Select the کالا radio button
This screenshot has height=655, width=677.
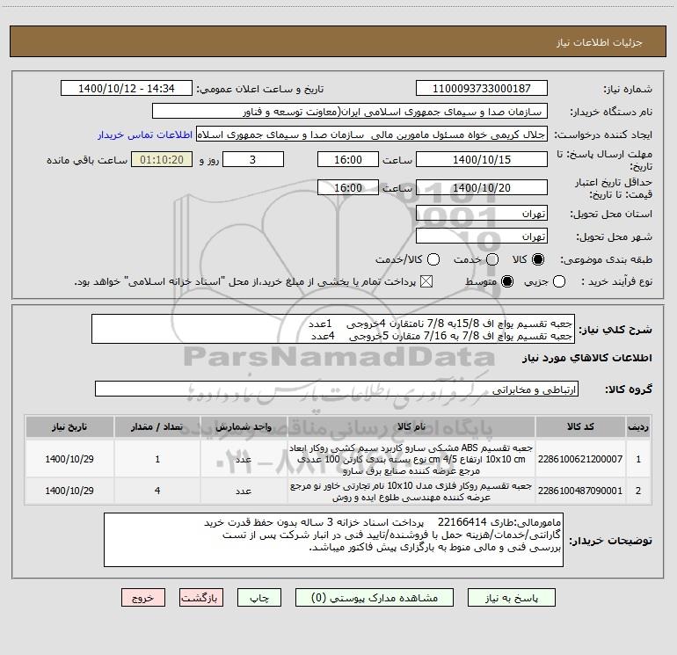pyautogui.click(x=538, y=259)
